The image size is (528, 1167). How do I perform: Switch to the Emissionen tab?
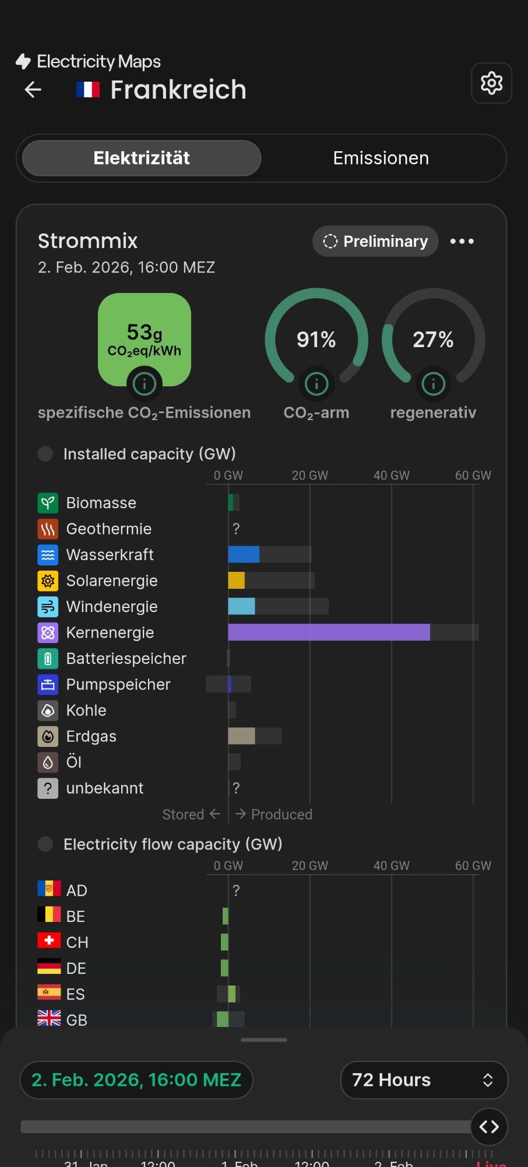click(x=381, y=158)
